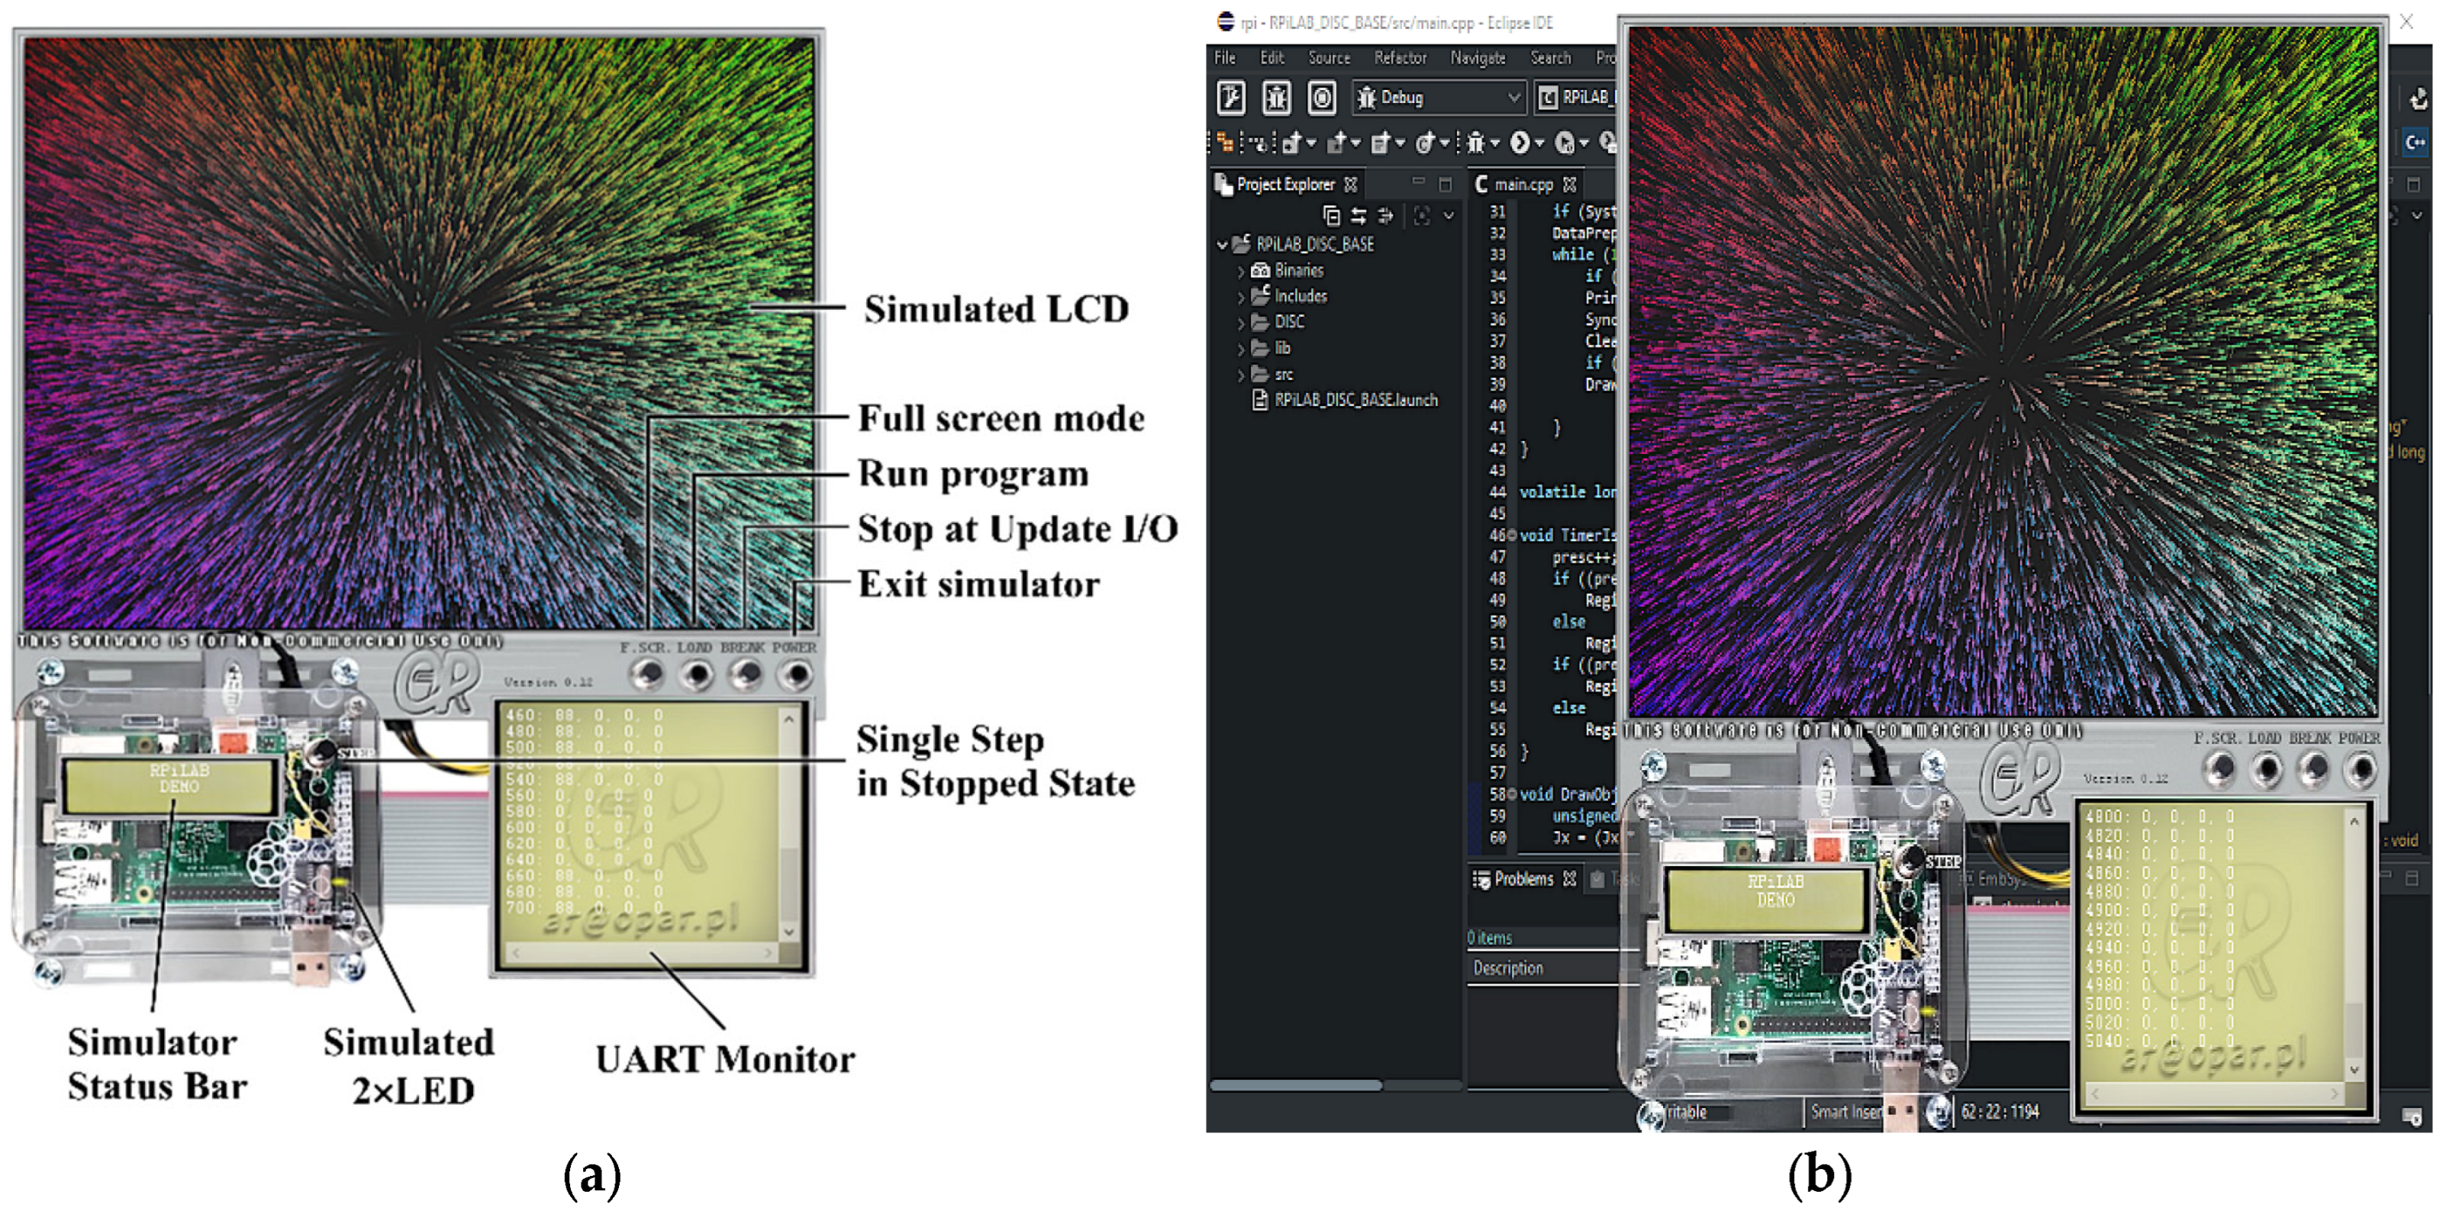The image size is (2446, 1211).
Task: Click the Build hammer launch button
Action: (1230, 97)
